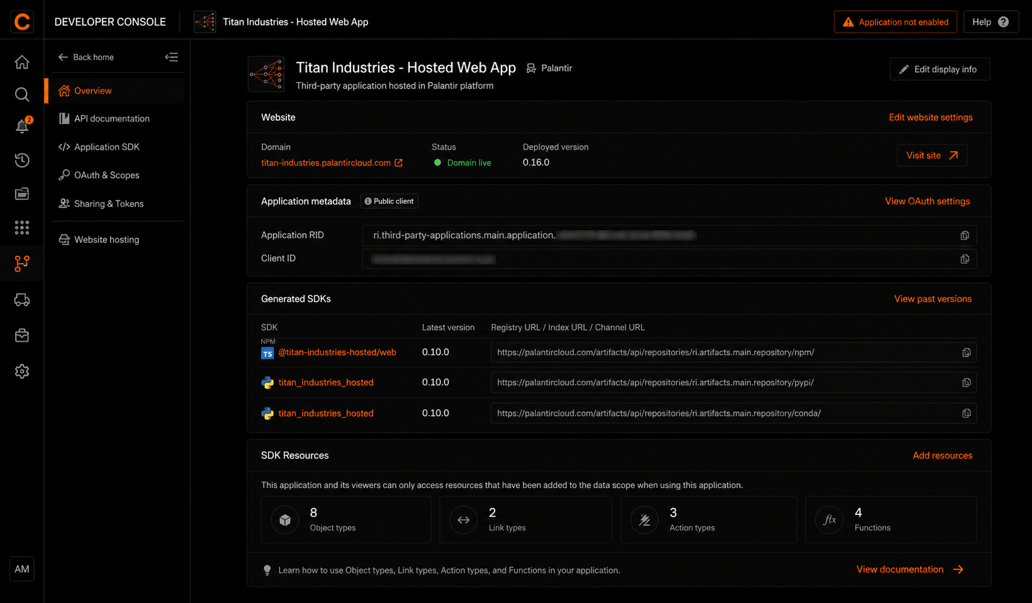Screen dimensions: 1032x603
Task: Open the delivery truck icon in rail
Action: click(22, 300)
